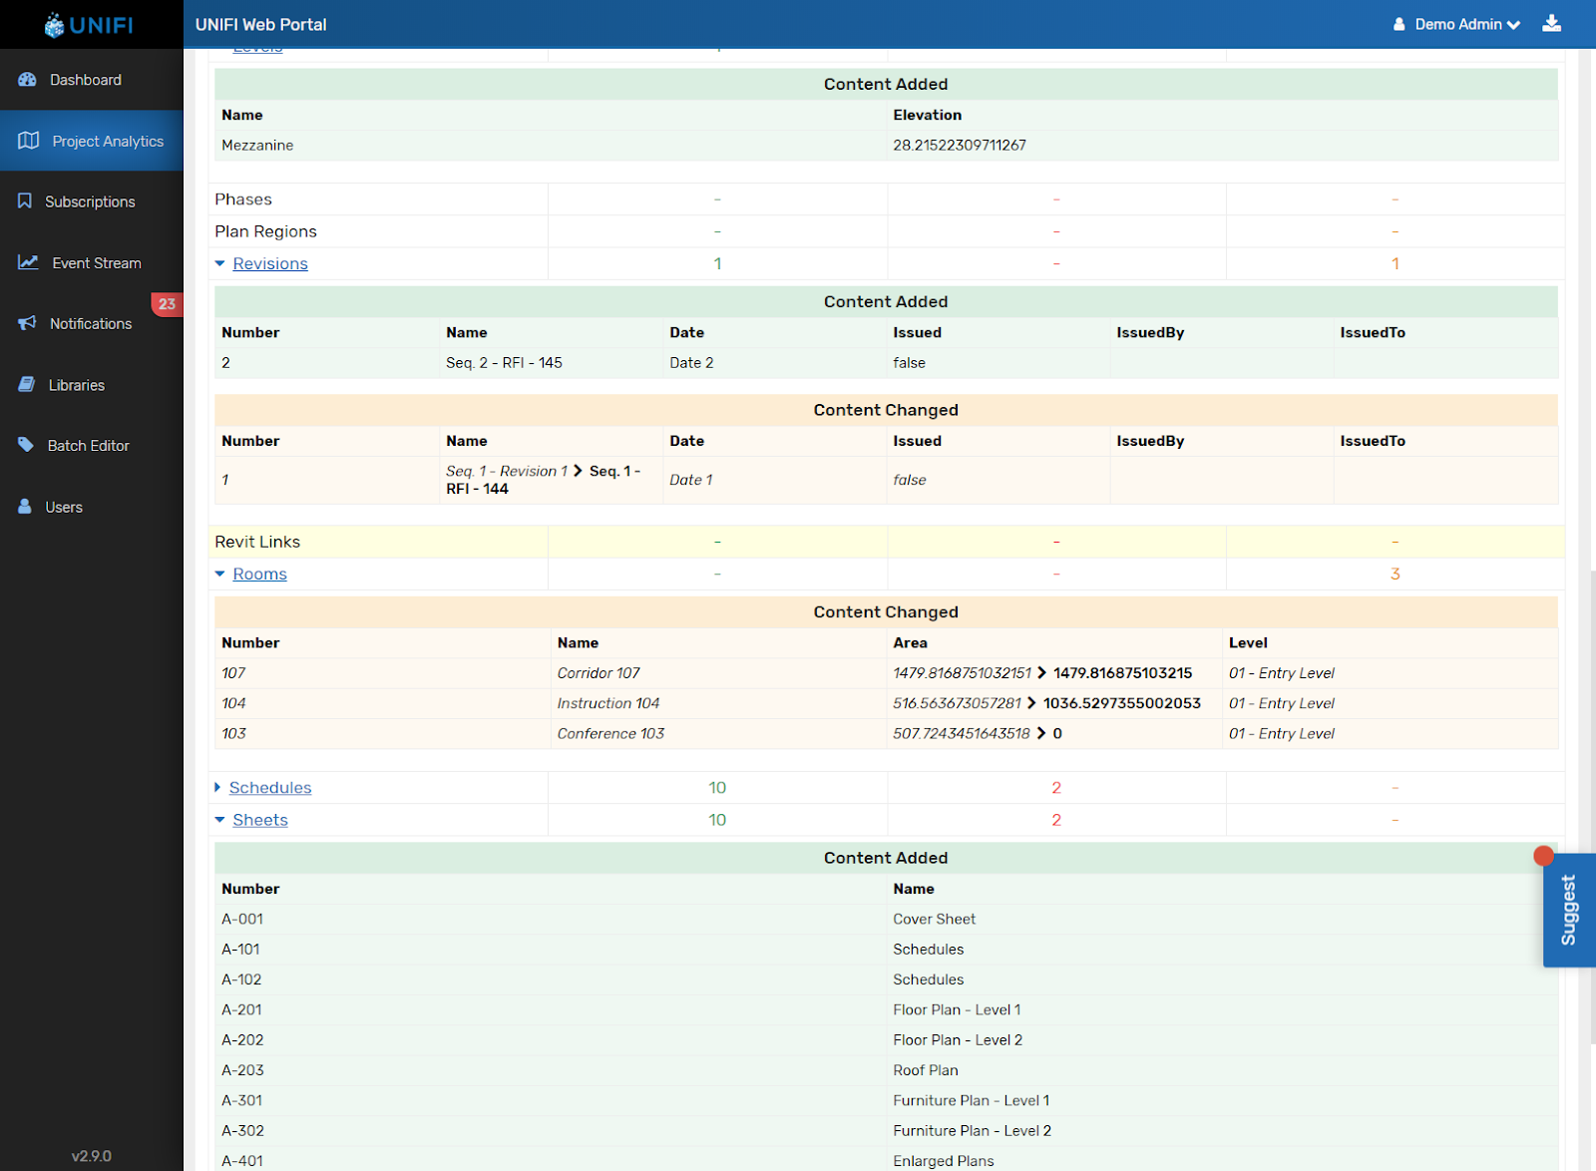The height and width of the screenshot is (1171, 1596).
Task: Collapse the Revisions section arrow
Action: 219,263
